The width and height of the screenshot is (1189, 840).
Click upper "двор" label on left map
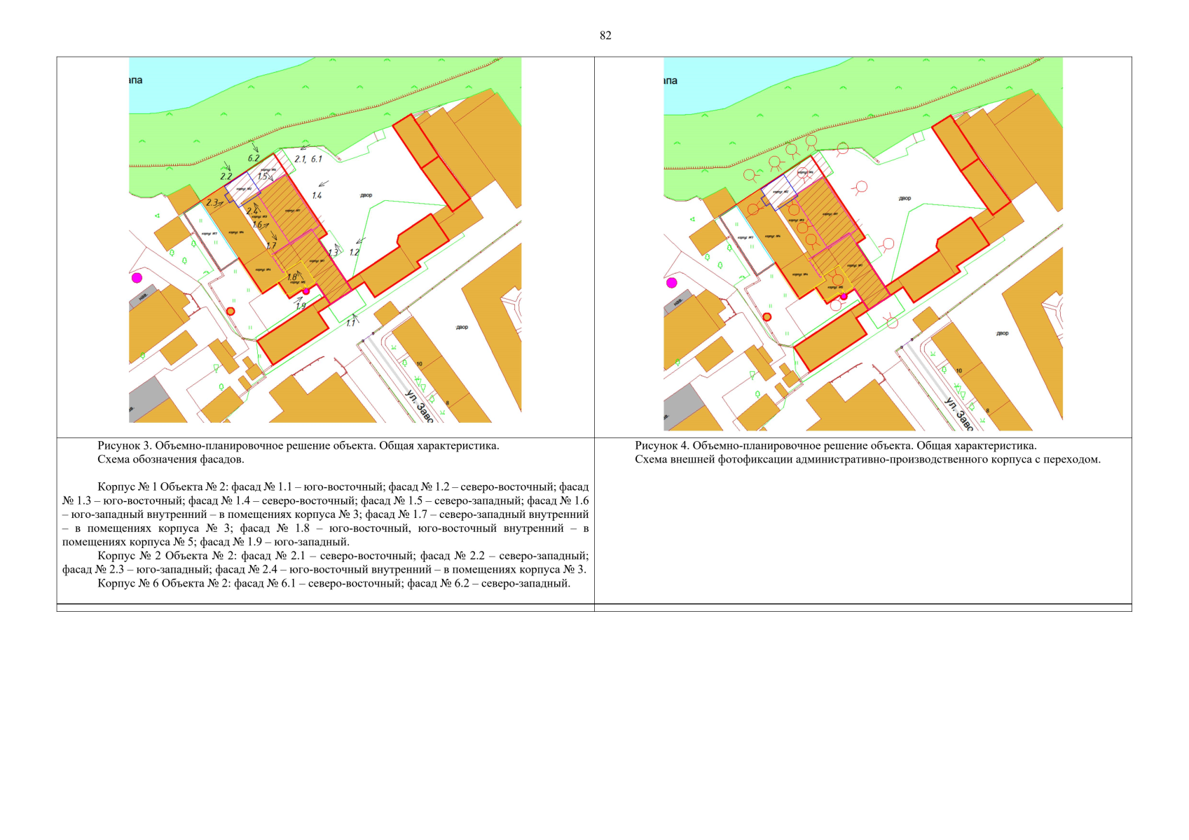tap(366, 195)
